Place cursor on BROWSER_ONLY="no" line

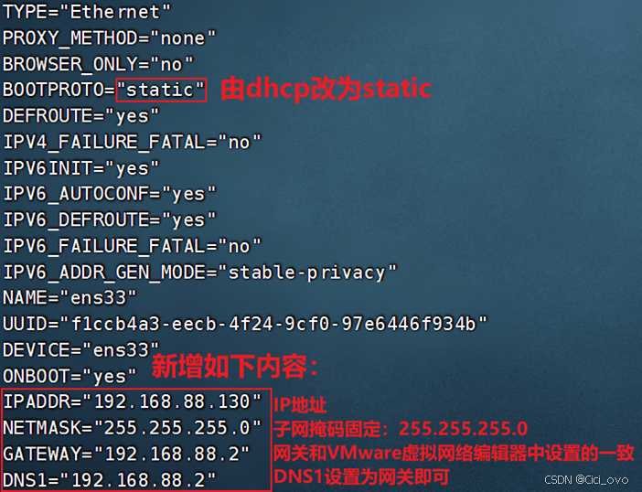[x=98, y=64]
